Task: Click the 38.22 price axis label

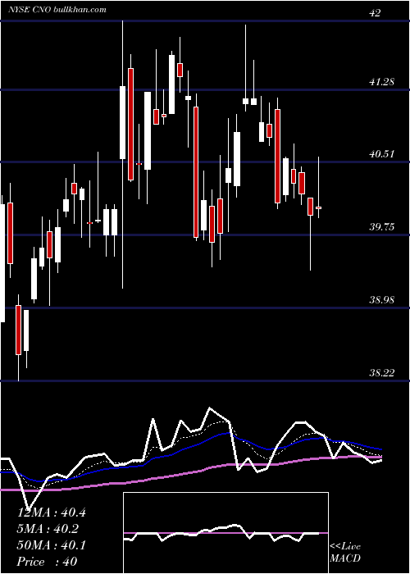Action: tap(382, 373)
